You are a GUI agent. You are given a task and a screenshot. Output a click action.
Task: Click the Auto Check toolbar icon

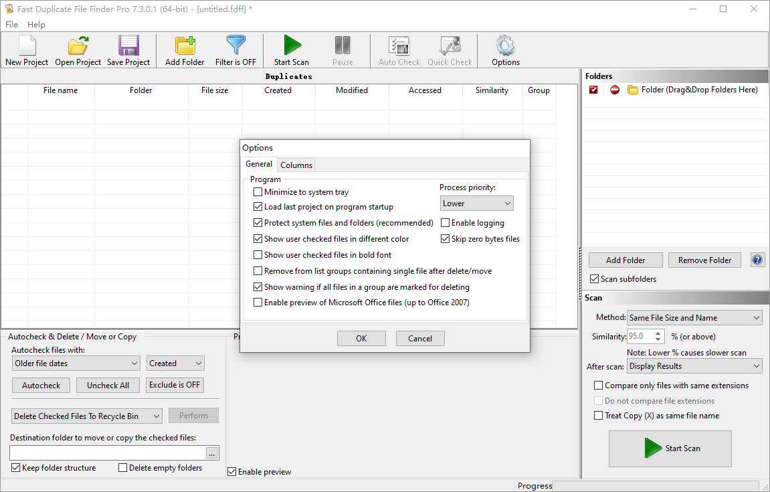pos(399,46)
